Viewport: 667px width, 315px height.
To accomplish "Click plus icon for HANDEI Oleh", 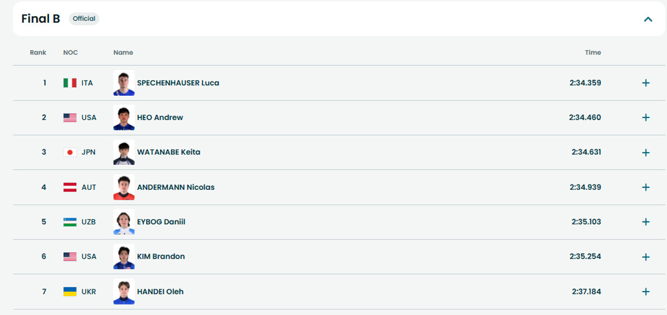I will [x=646, y=292].
